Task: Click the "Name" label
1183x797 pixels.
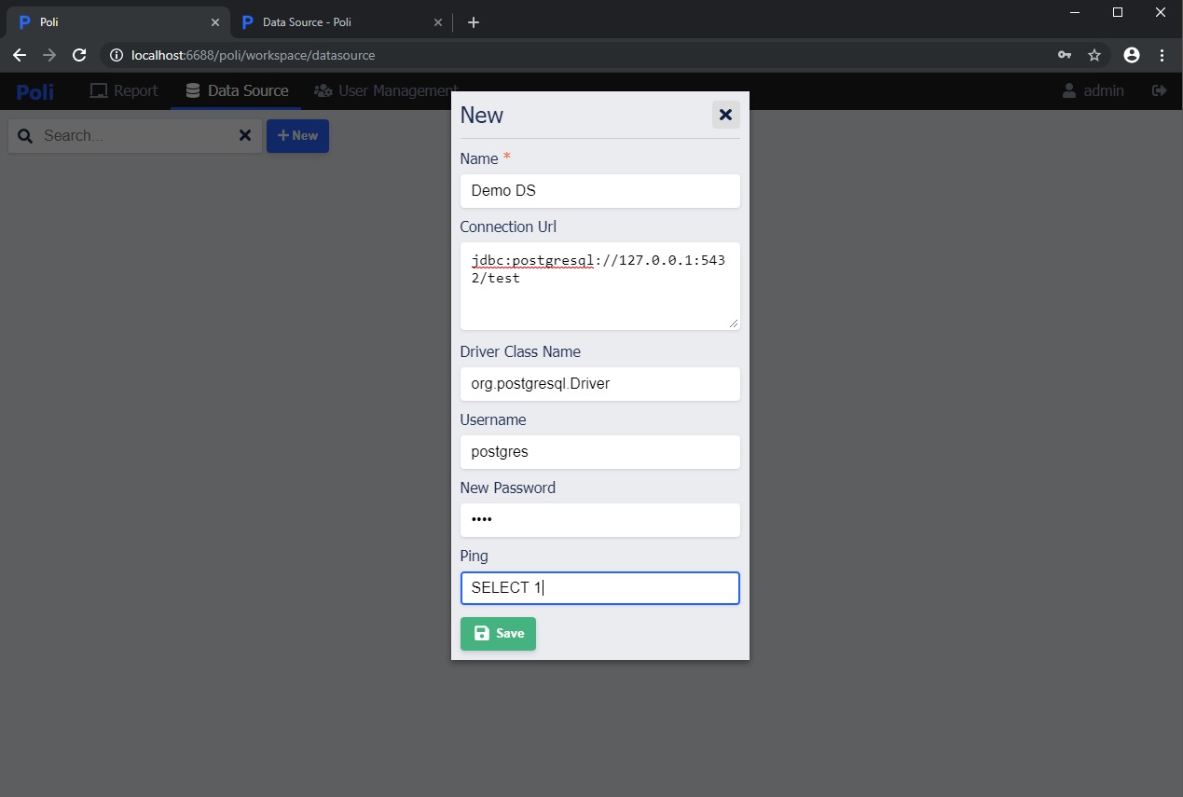Action: (479, 159)
